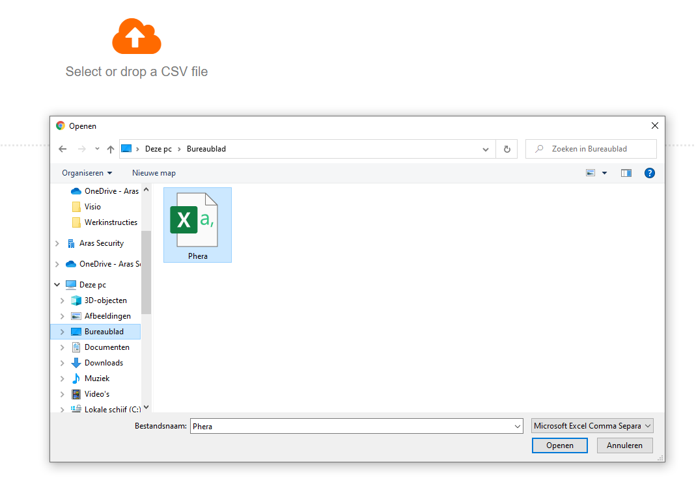
Task: Click the Annuleren button
Action: point(624,445)
